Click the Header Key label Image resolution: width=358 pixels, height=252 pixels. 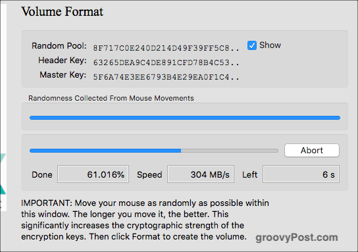(x=63, y=61)
